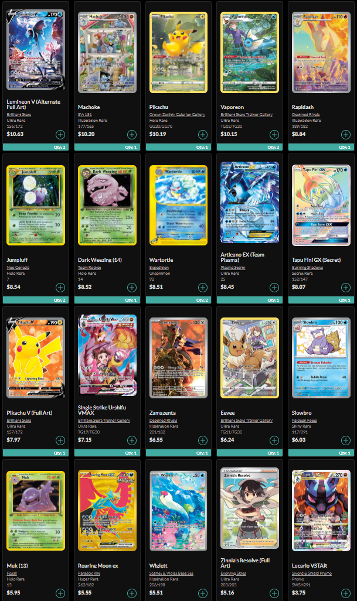The image size is (357, 601).
Task: Open the Pikachu Crown Zenith card image
Action: (178, 52)
